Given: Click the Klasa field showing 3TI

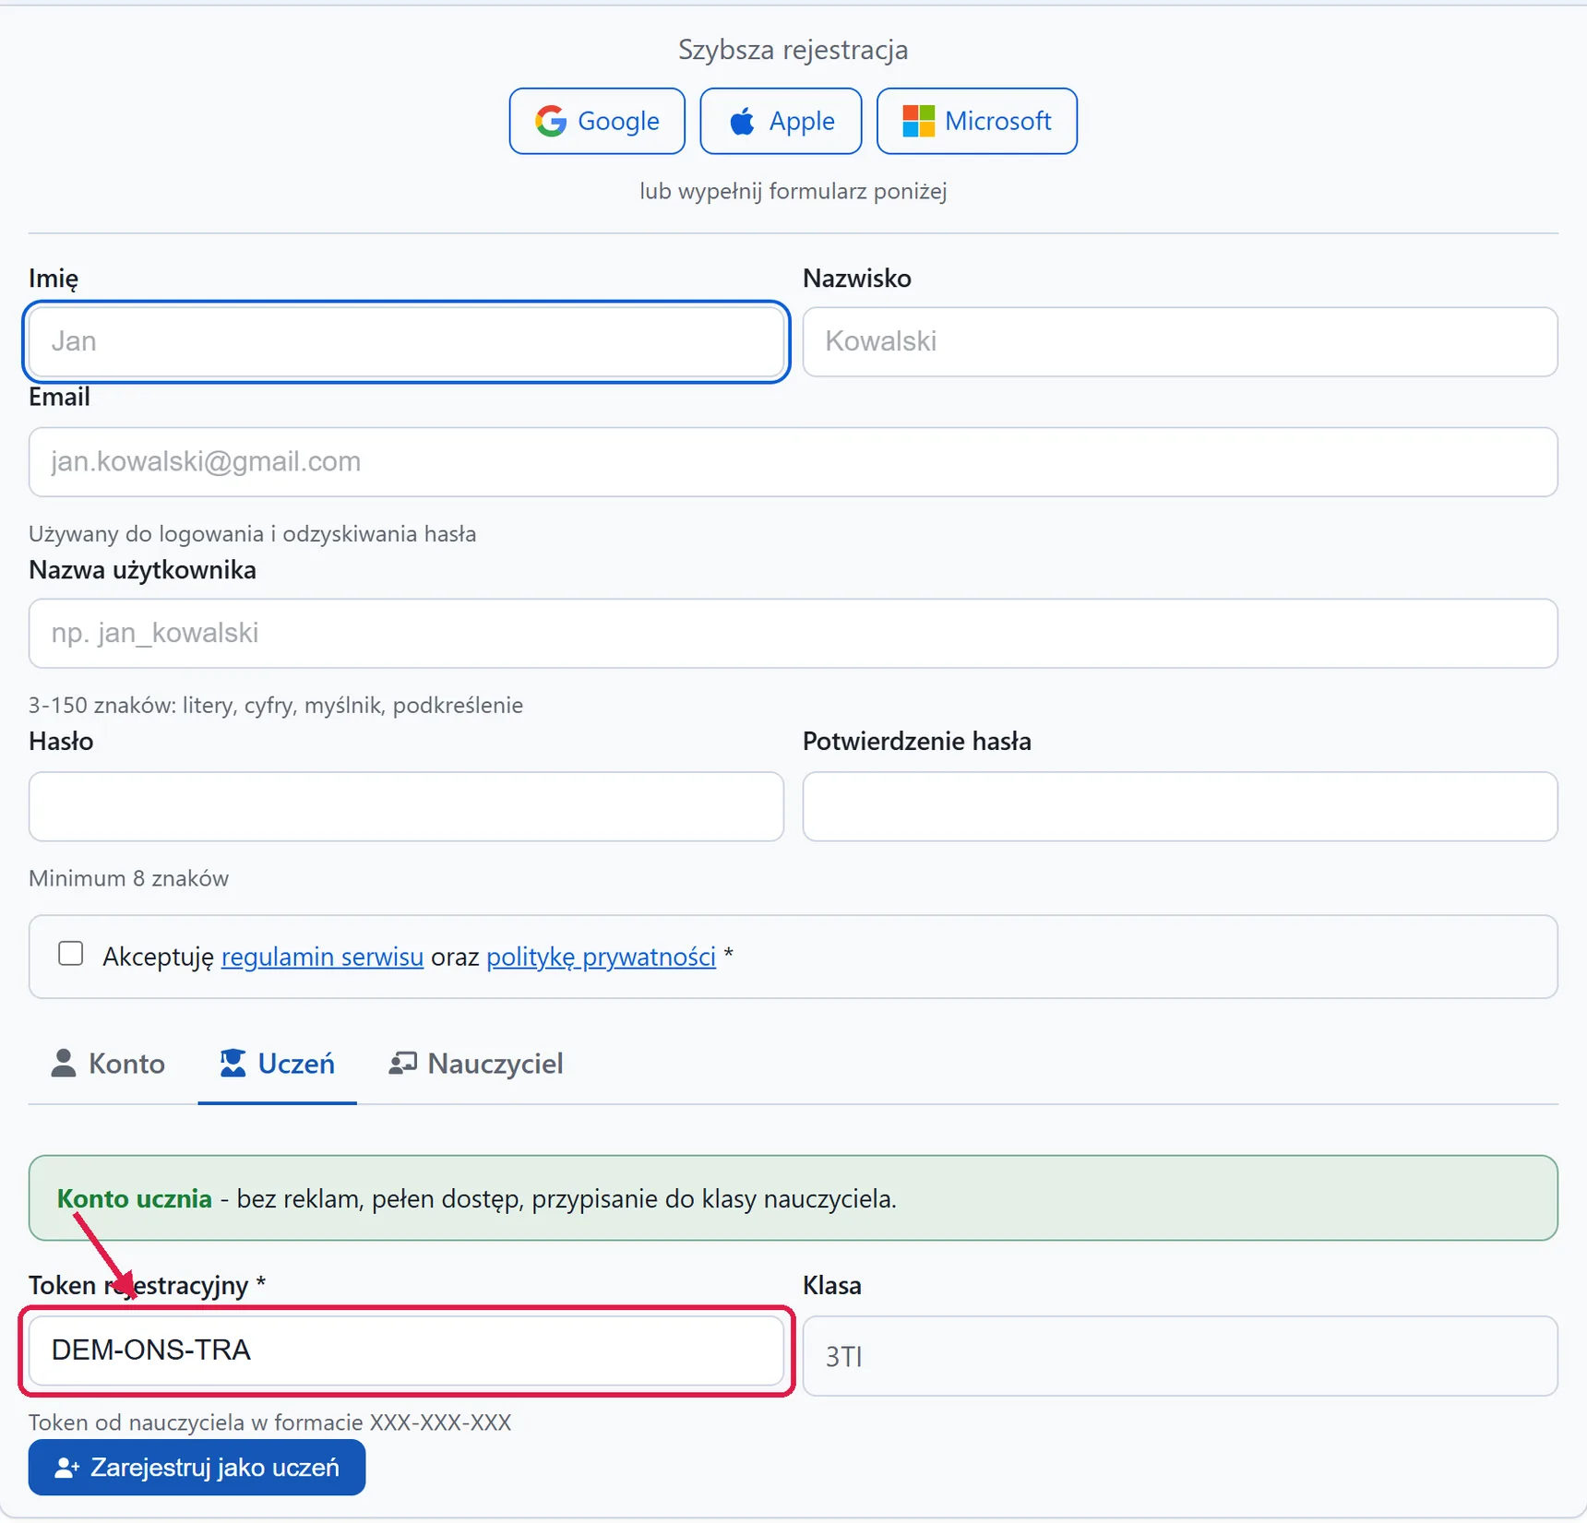Looking at the screenshot, I should (1180, 1356).
